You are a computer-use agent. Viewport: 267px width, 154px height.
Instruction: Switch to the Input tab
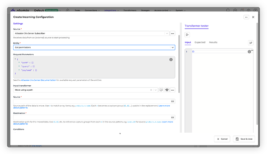pyautogui.click(x=188, y=42)
